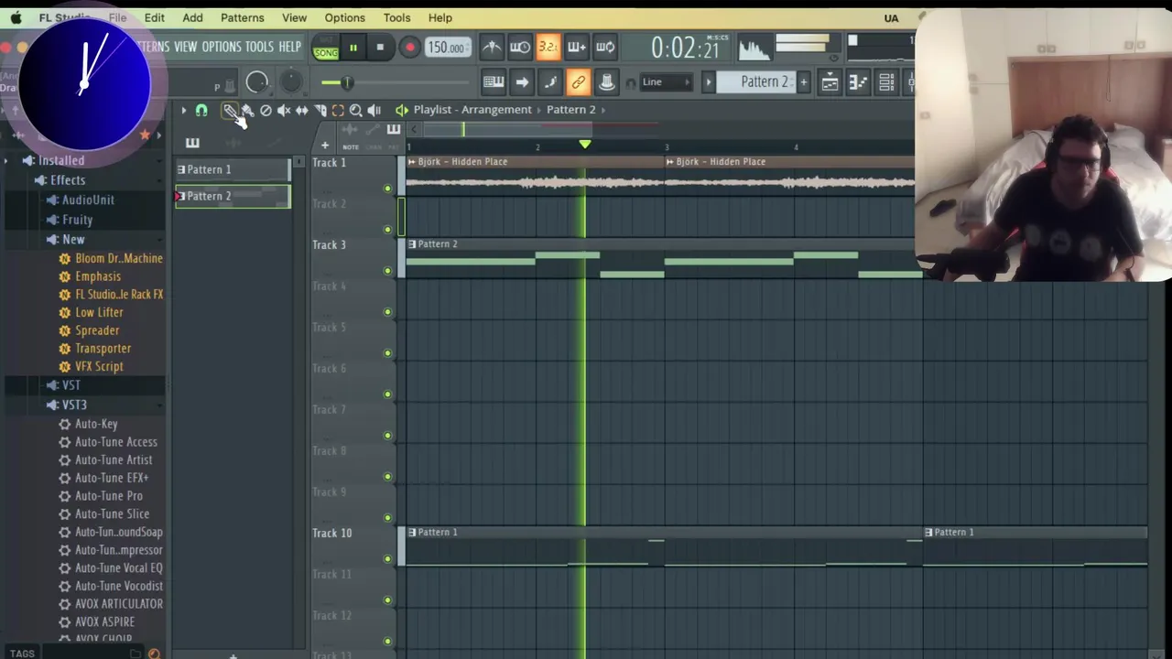Screen dimensions: 1172x659
Task: Select the Slip tool in Playlist
Action: coord(302,110)
